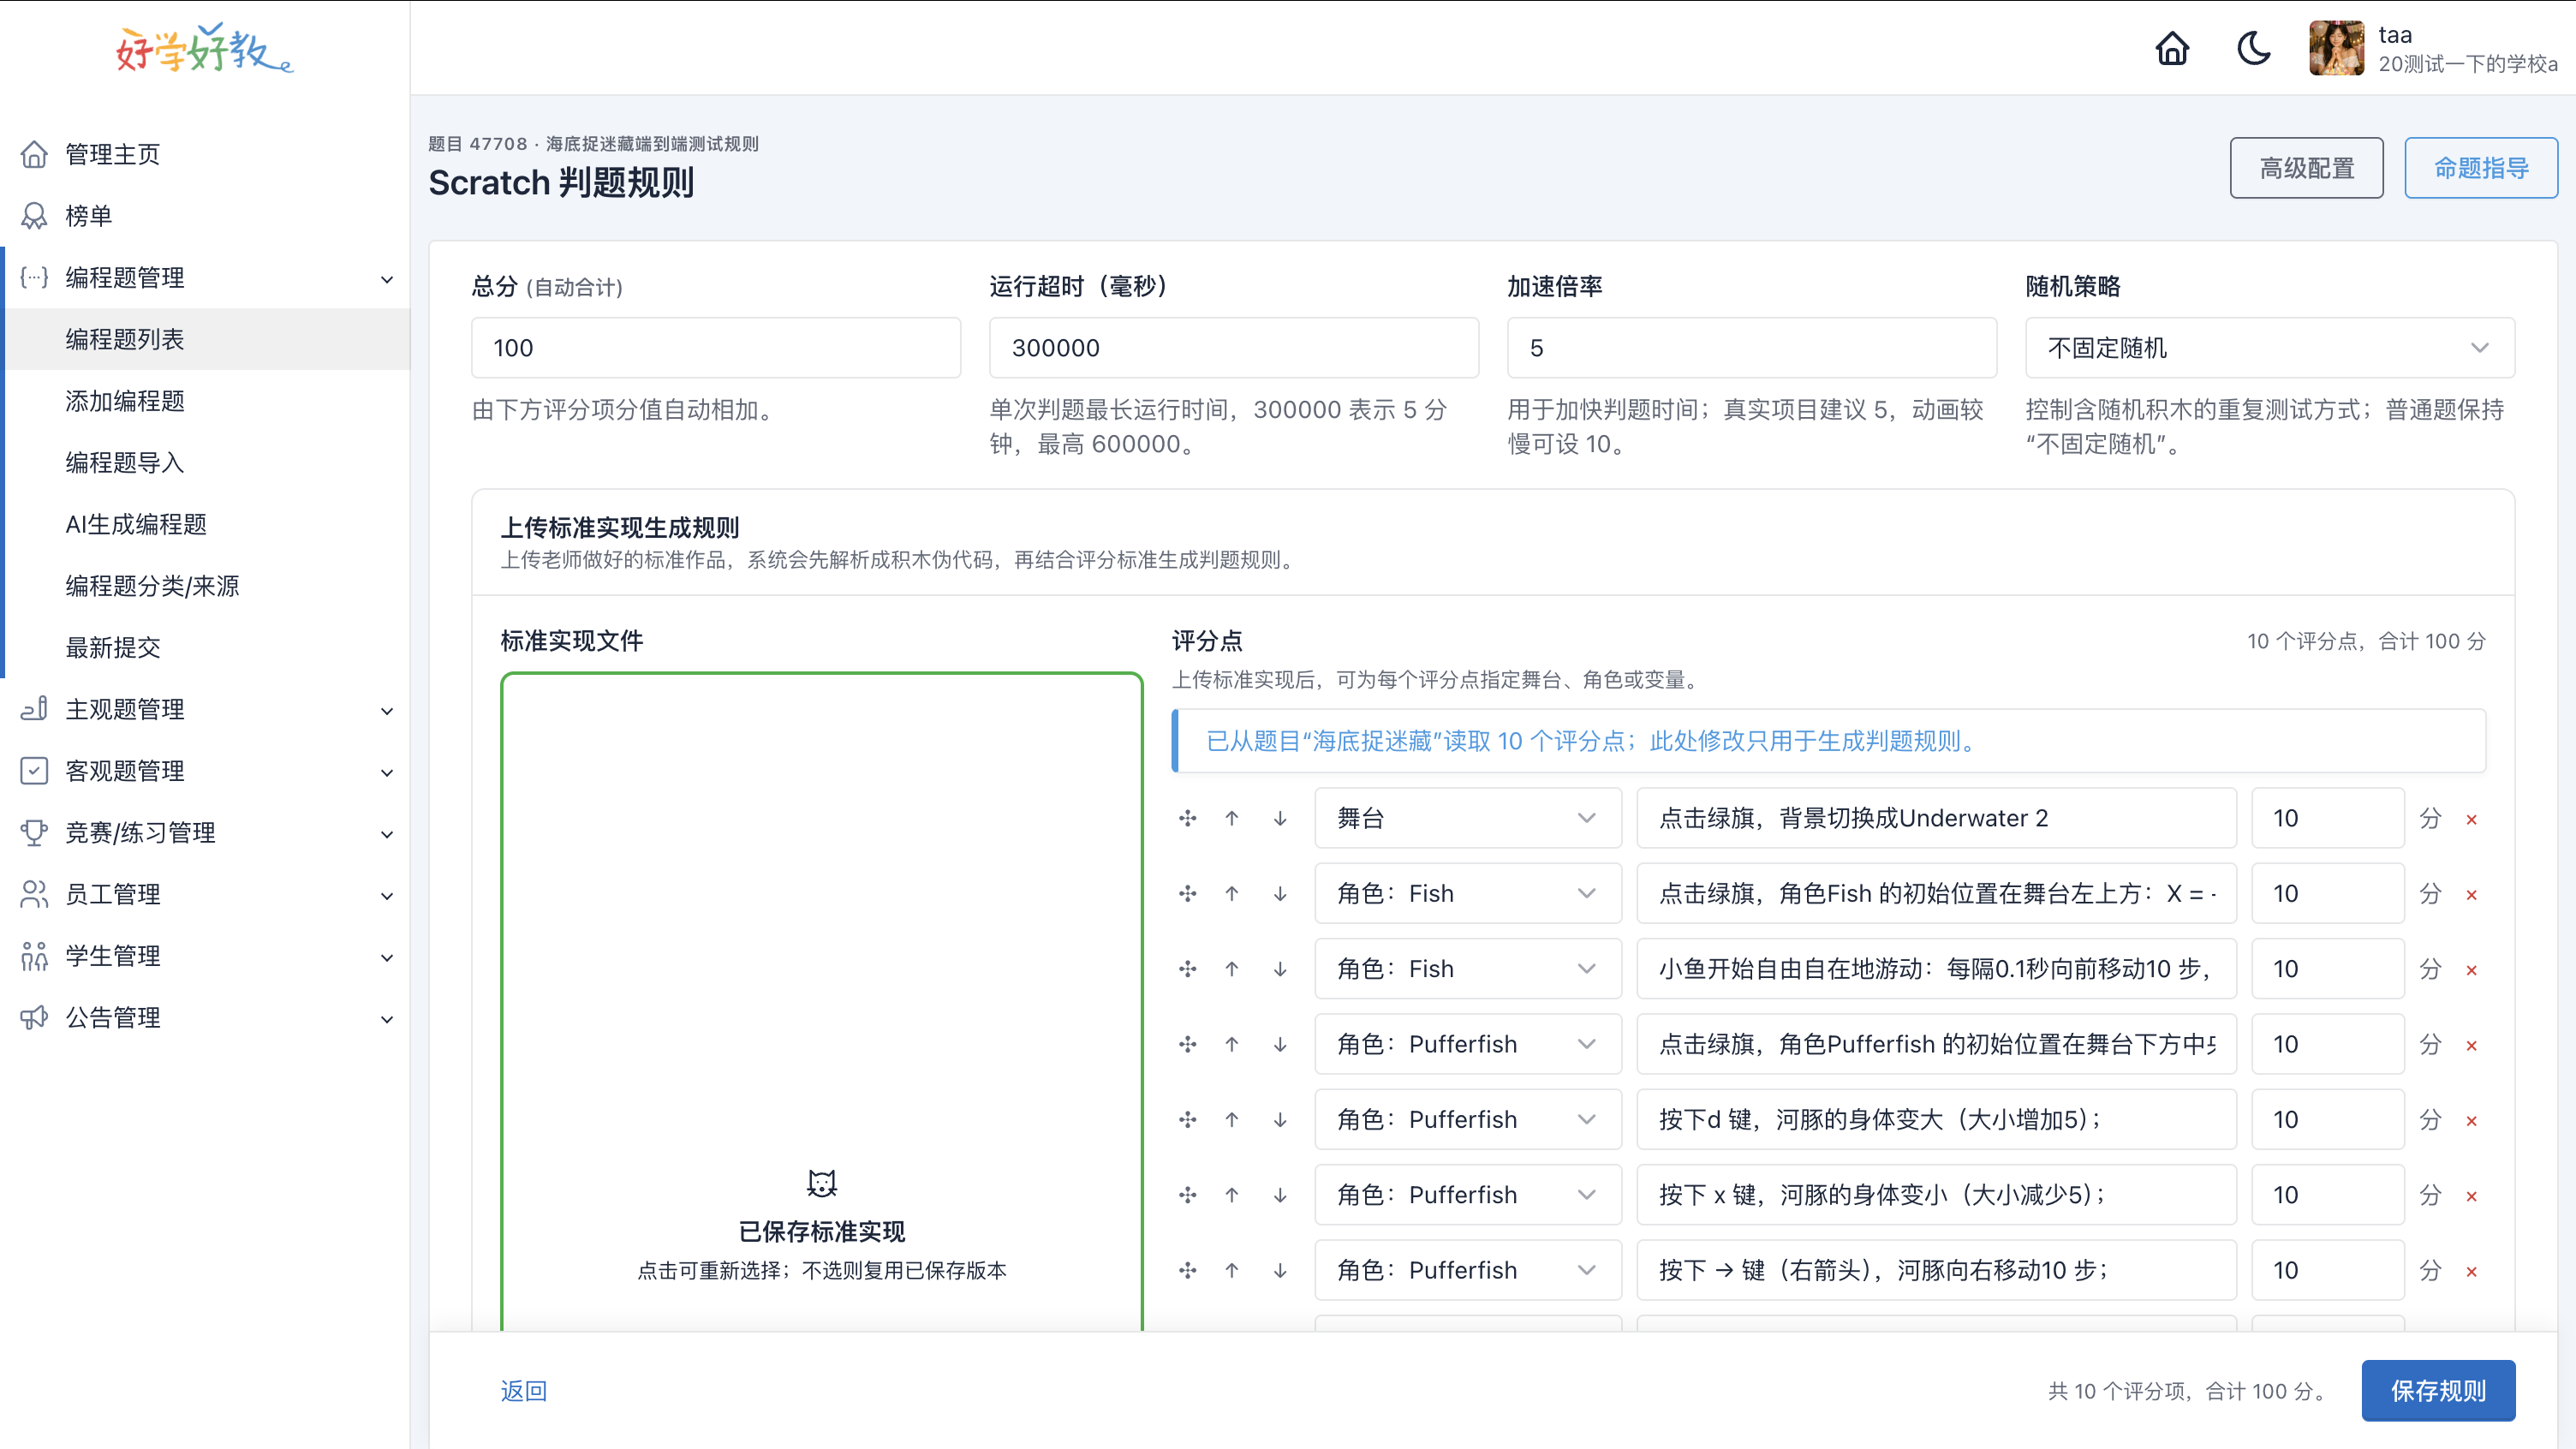Move the Fish initial position row up
Image resolution: width=2576 pixels, height=1449 pixels.
(1232, 893)
